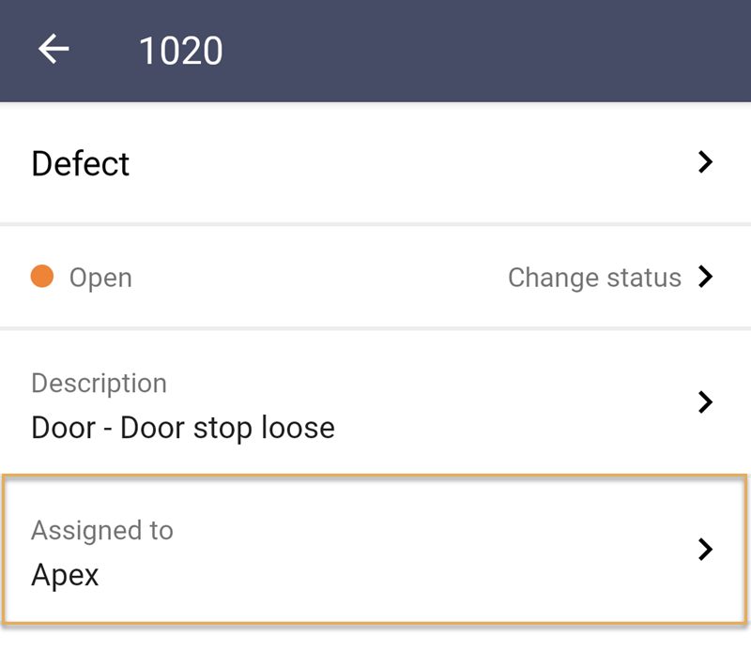Tap the Description field label
751x650 pixels.
pyautogui.click(x=100, y=384)
